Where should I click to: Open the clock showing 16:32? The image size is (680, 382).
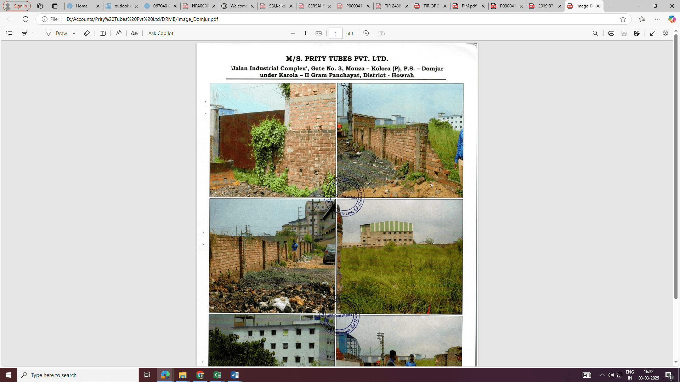click(649, 375)
